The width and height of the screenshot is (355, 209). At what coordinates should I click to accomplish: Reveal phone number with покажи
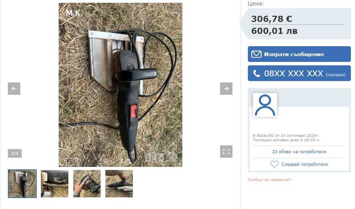335,75
